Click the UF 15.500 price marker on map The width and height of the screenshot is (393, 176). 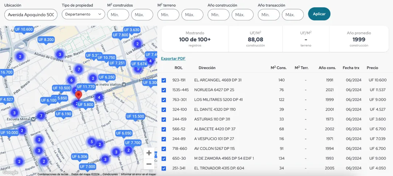[x=135, y=116]
